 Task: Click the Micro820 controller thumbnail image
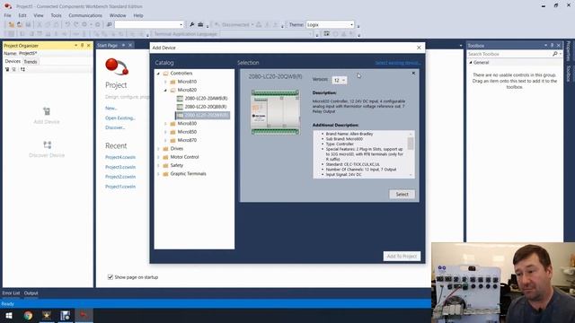[x=276, y=112]
